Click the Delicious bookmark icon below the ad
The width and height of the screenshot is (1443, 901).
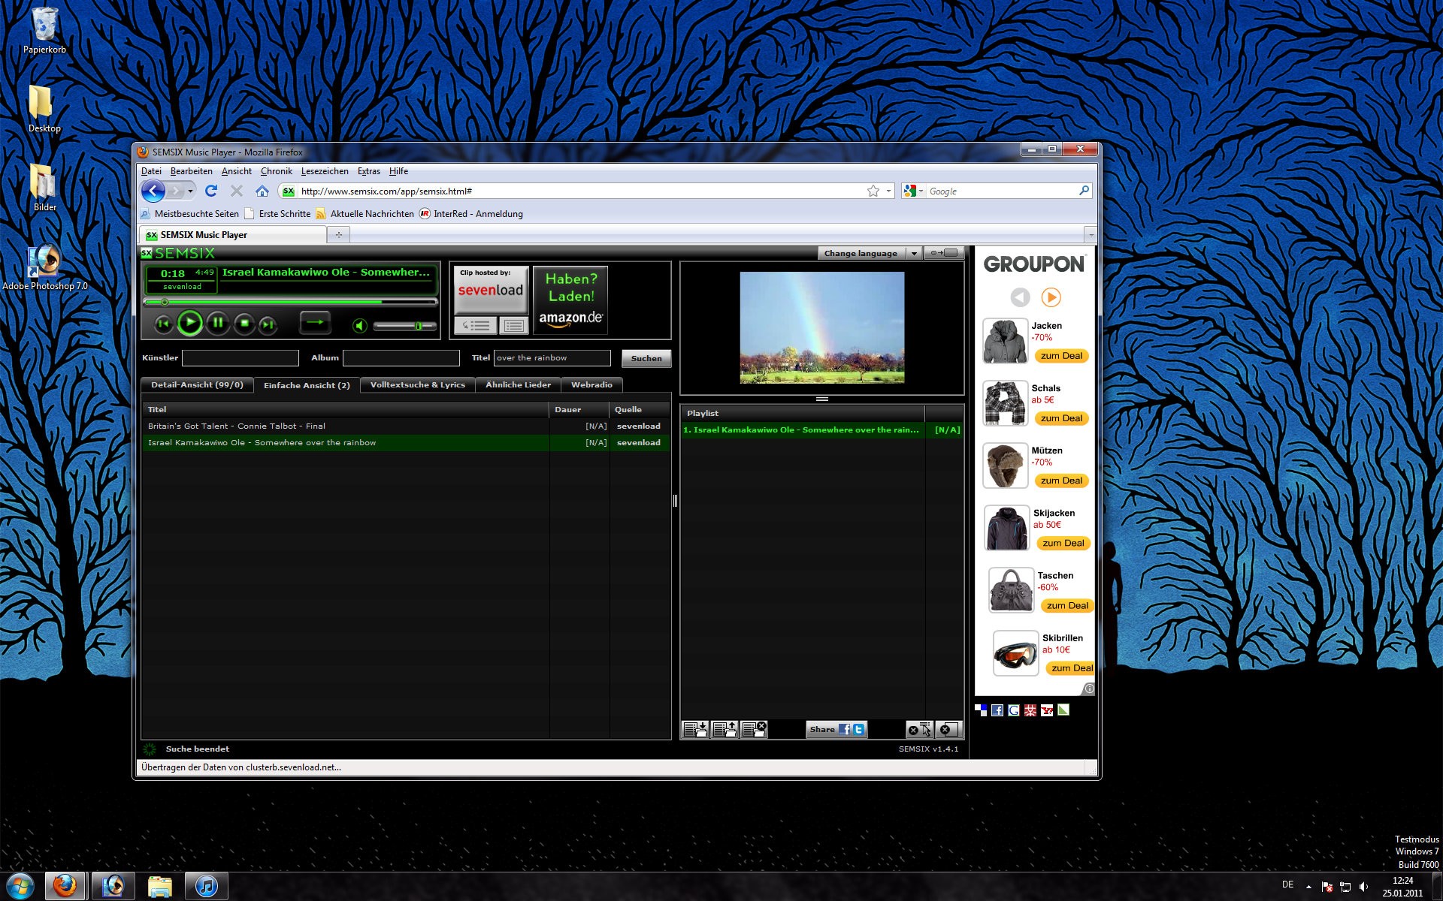click(x=981, y=710)
